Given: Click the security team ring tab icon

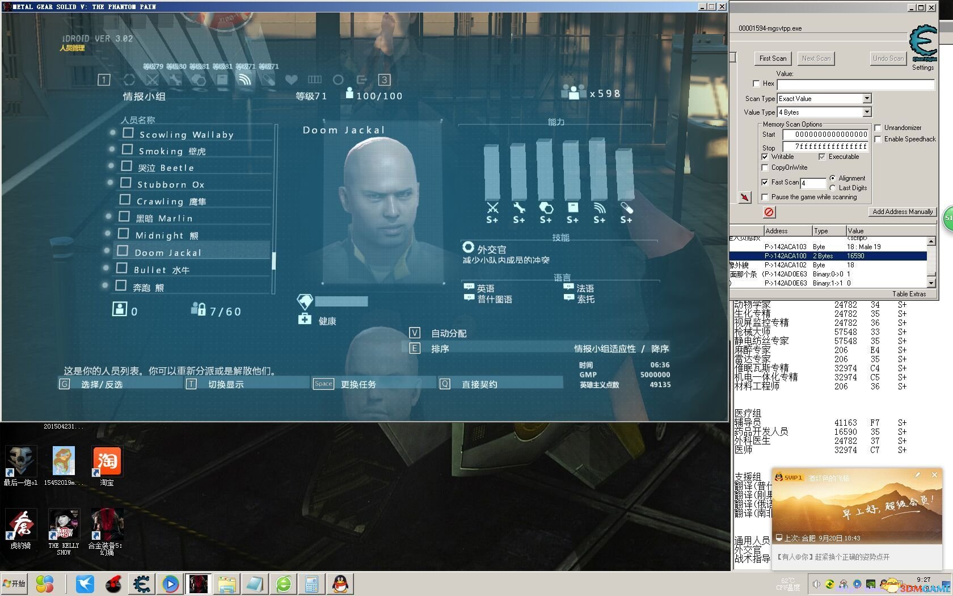Looking at the screenshot, I should click(129, 80).
